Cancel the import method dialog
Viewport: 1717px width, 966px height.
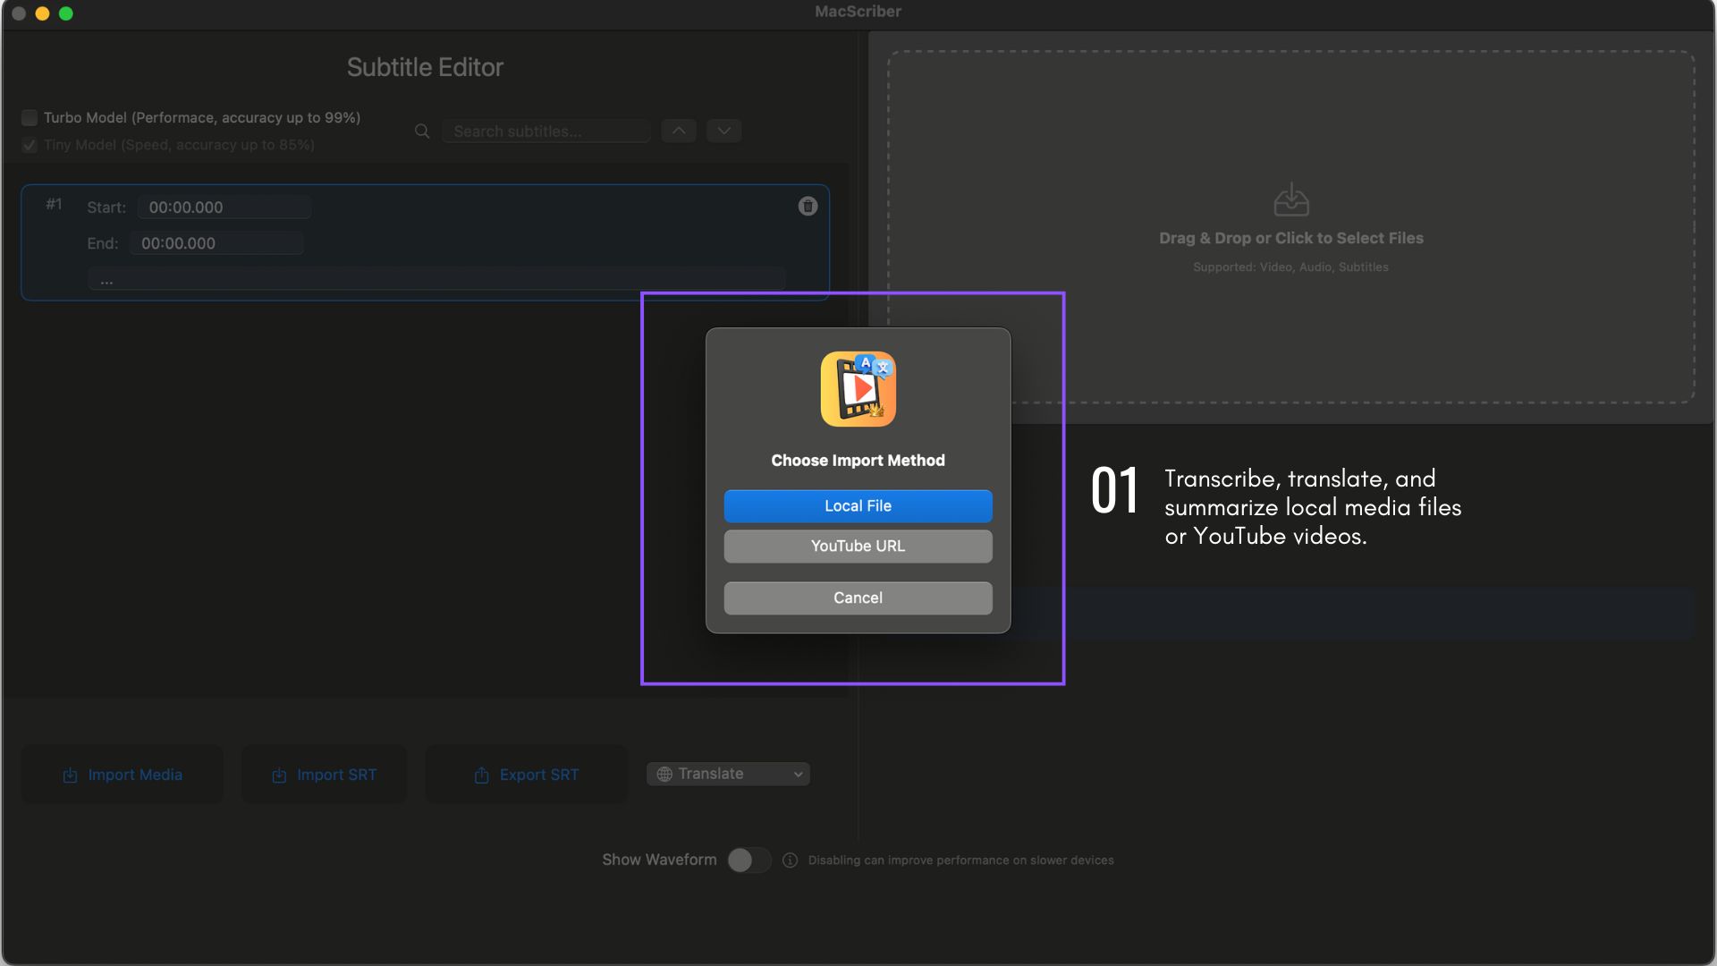pyautogui.click(x=858, y=598)
